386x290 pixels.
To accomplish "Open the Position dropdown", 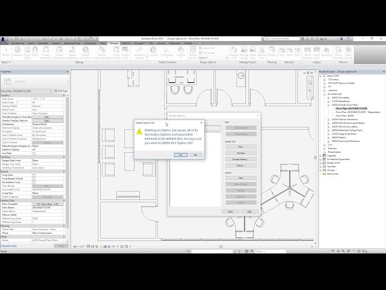I will click(181, 53).
